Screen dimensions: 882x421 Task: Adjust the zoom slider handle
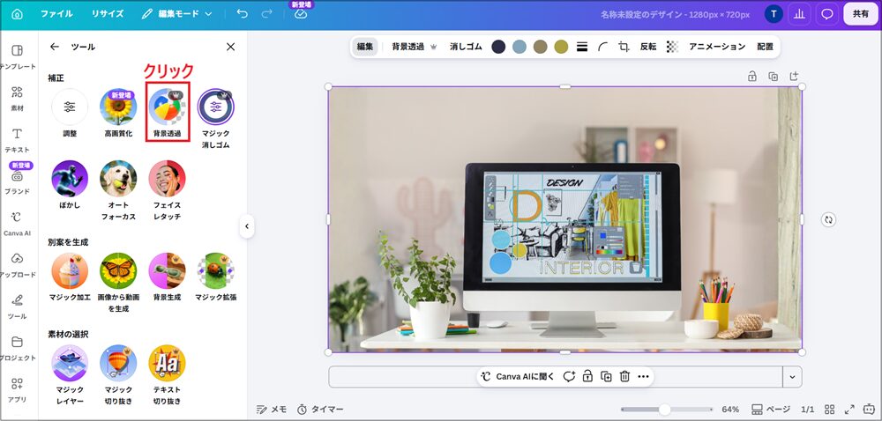(x=665, y=410)
